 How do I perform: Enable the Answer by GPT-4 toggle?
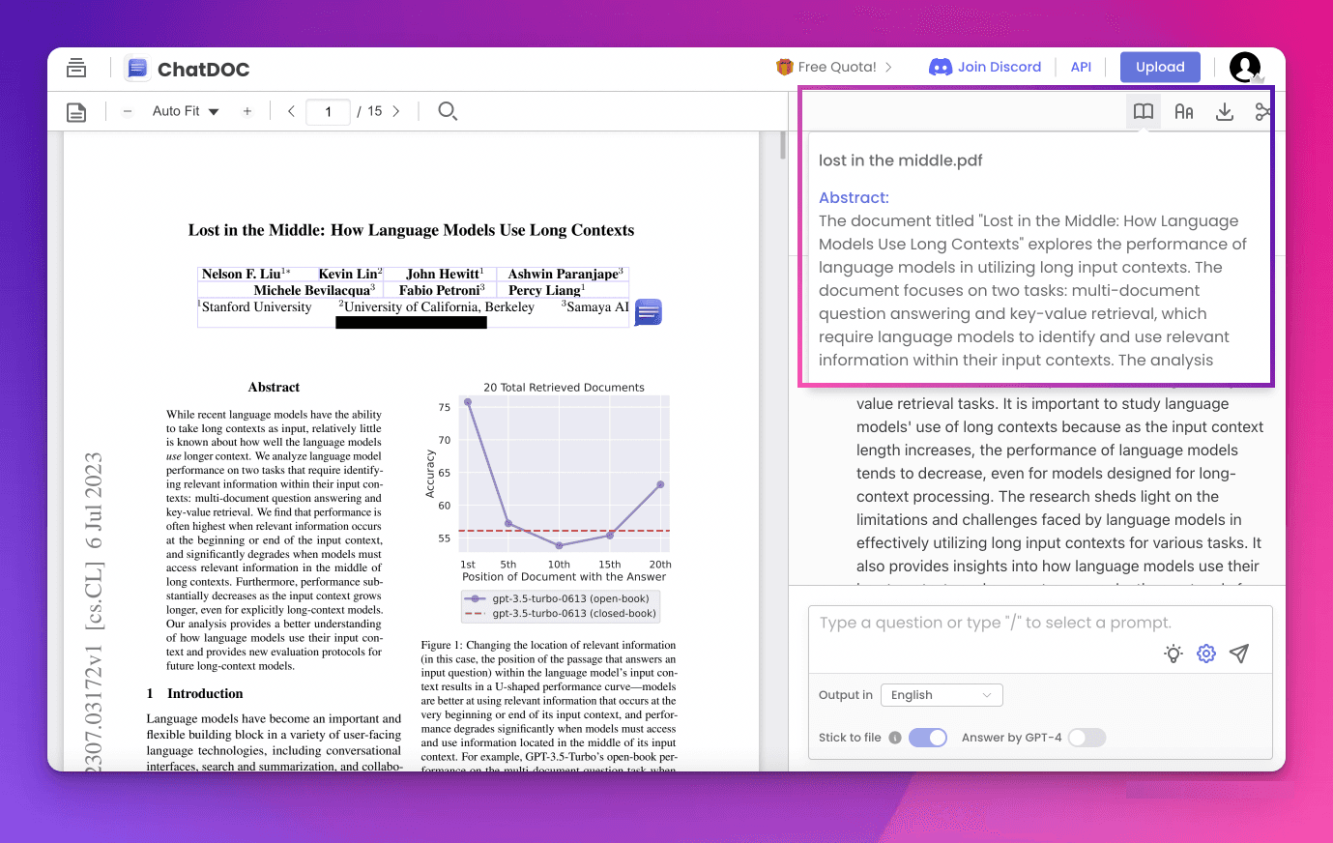[x=1087, y=738]
